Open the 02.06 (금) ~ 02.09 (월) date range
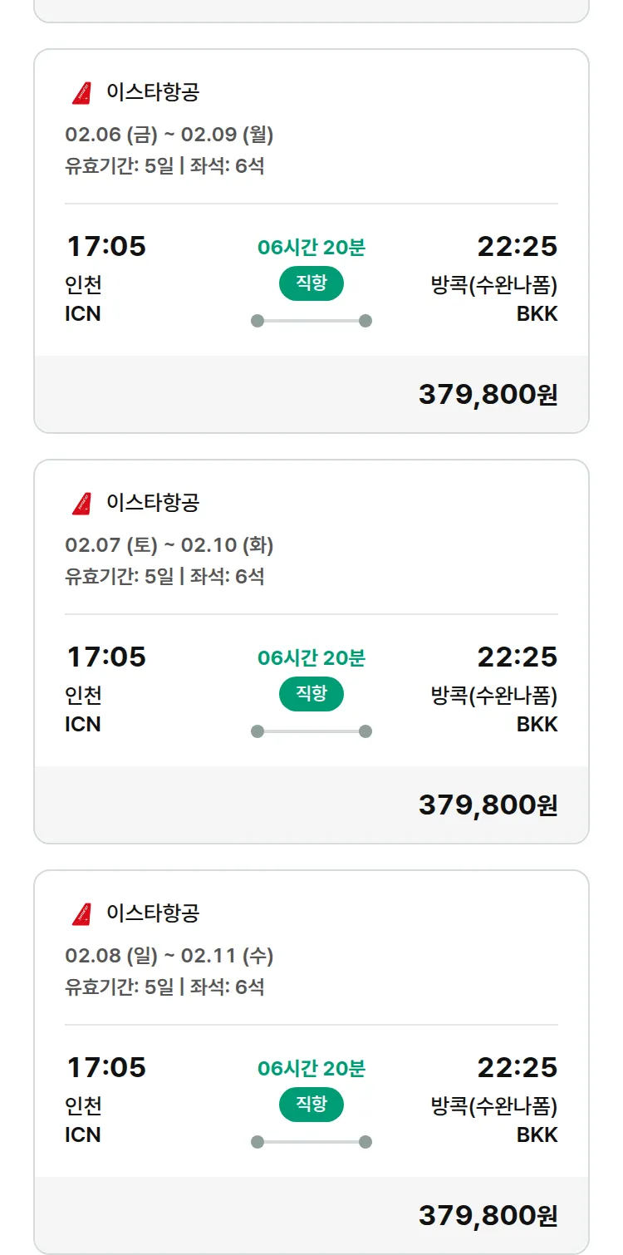This screenshot has height=1255, width=623. [169, 135]
